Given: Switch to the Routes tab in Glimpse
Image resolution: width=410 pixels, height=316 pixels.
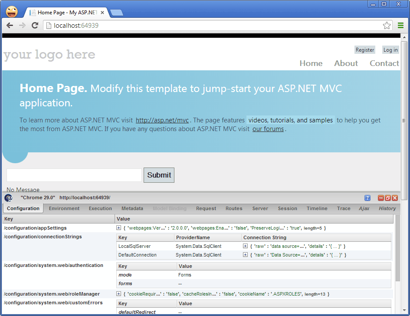Looking at the screenshot, I should point(234,208).
